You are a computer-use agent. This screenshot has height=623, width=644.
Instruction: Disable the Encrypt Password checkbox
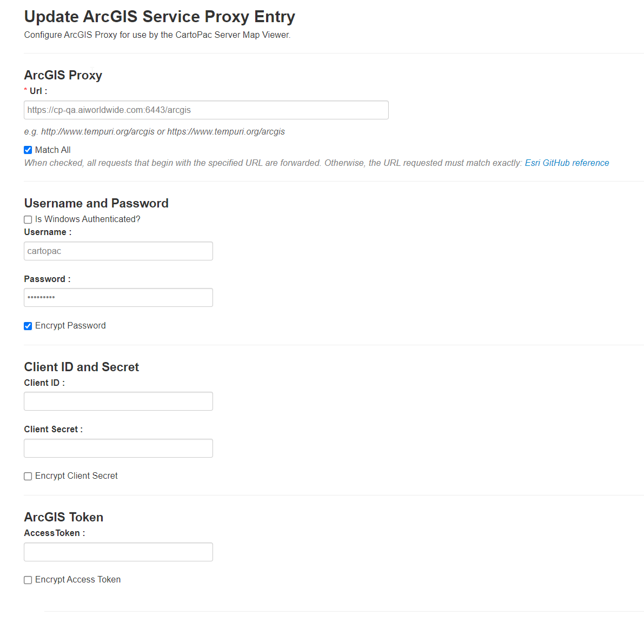click(x=28, y=326)
